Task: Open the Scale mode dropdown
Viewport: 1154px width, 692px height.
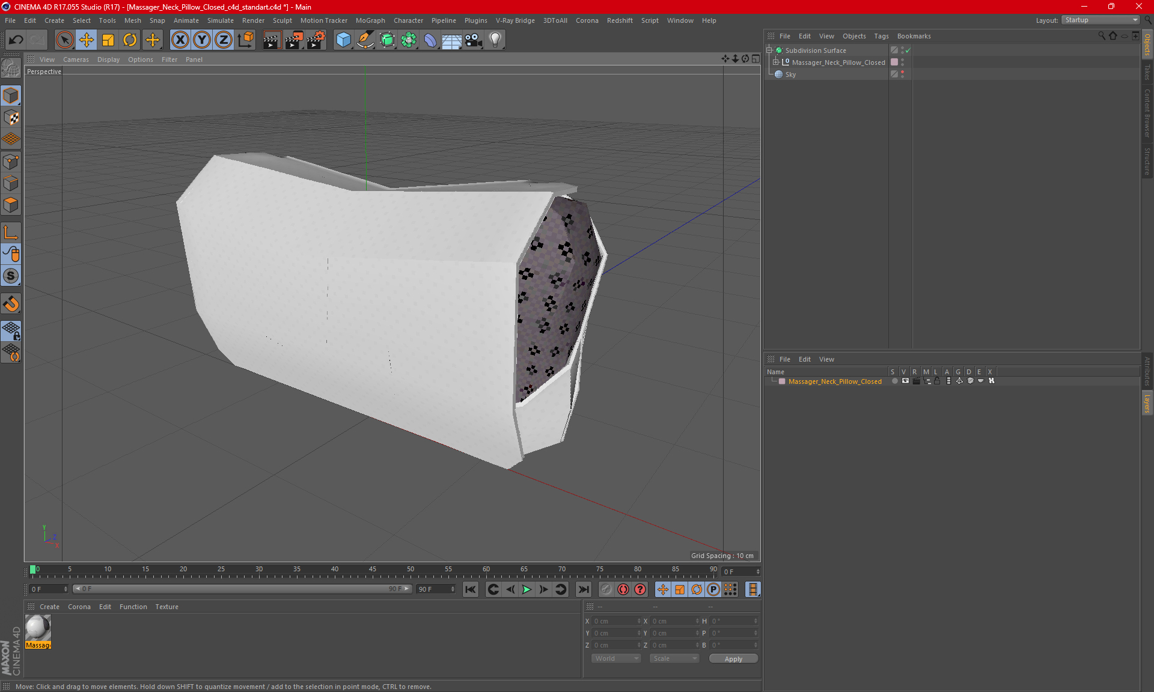Action: pyautogui.click(x=674, y=658)
